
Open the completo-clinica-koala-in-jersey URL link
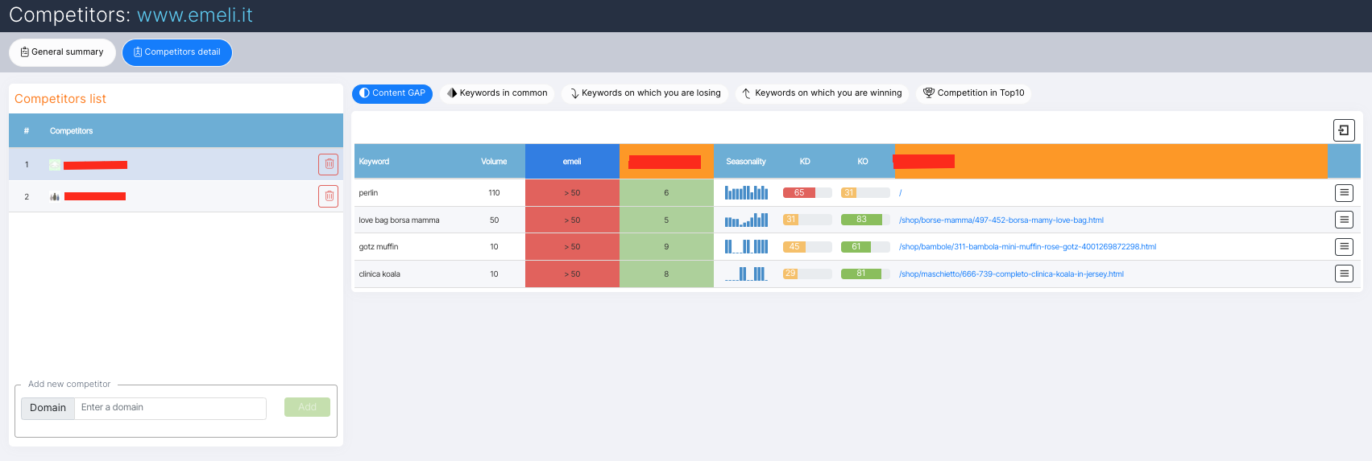click(1011, 274)
